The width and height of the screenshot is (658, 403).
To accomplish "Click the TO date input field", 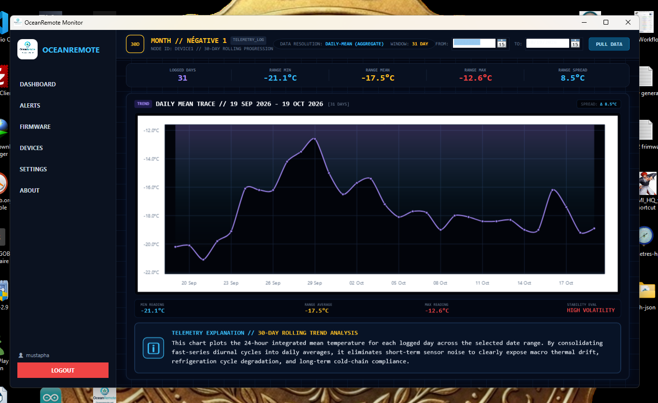I will point(548,43).
